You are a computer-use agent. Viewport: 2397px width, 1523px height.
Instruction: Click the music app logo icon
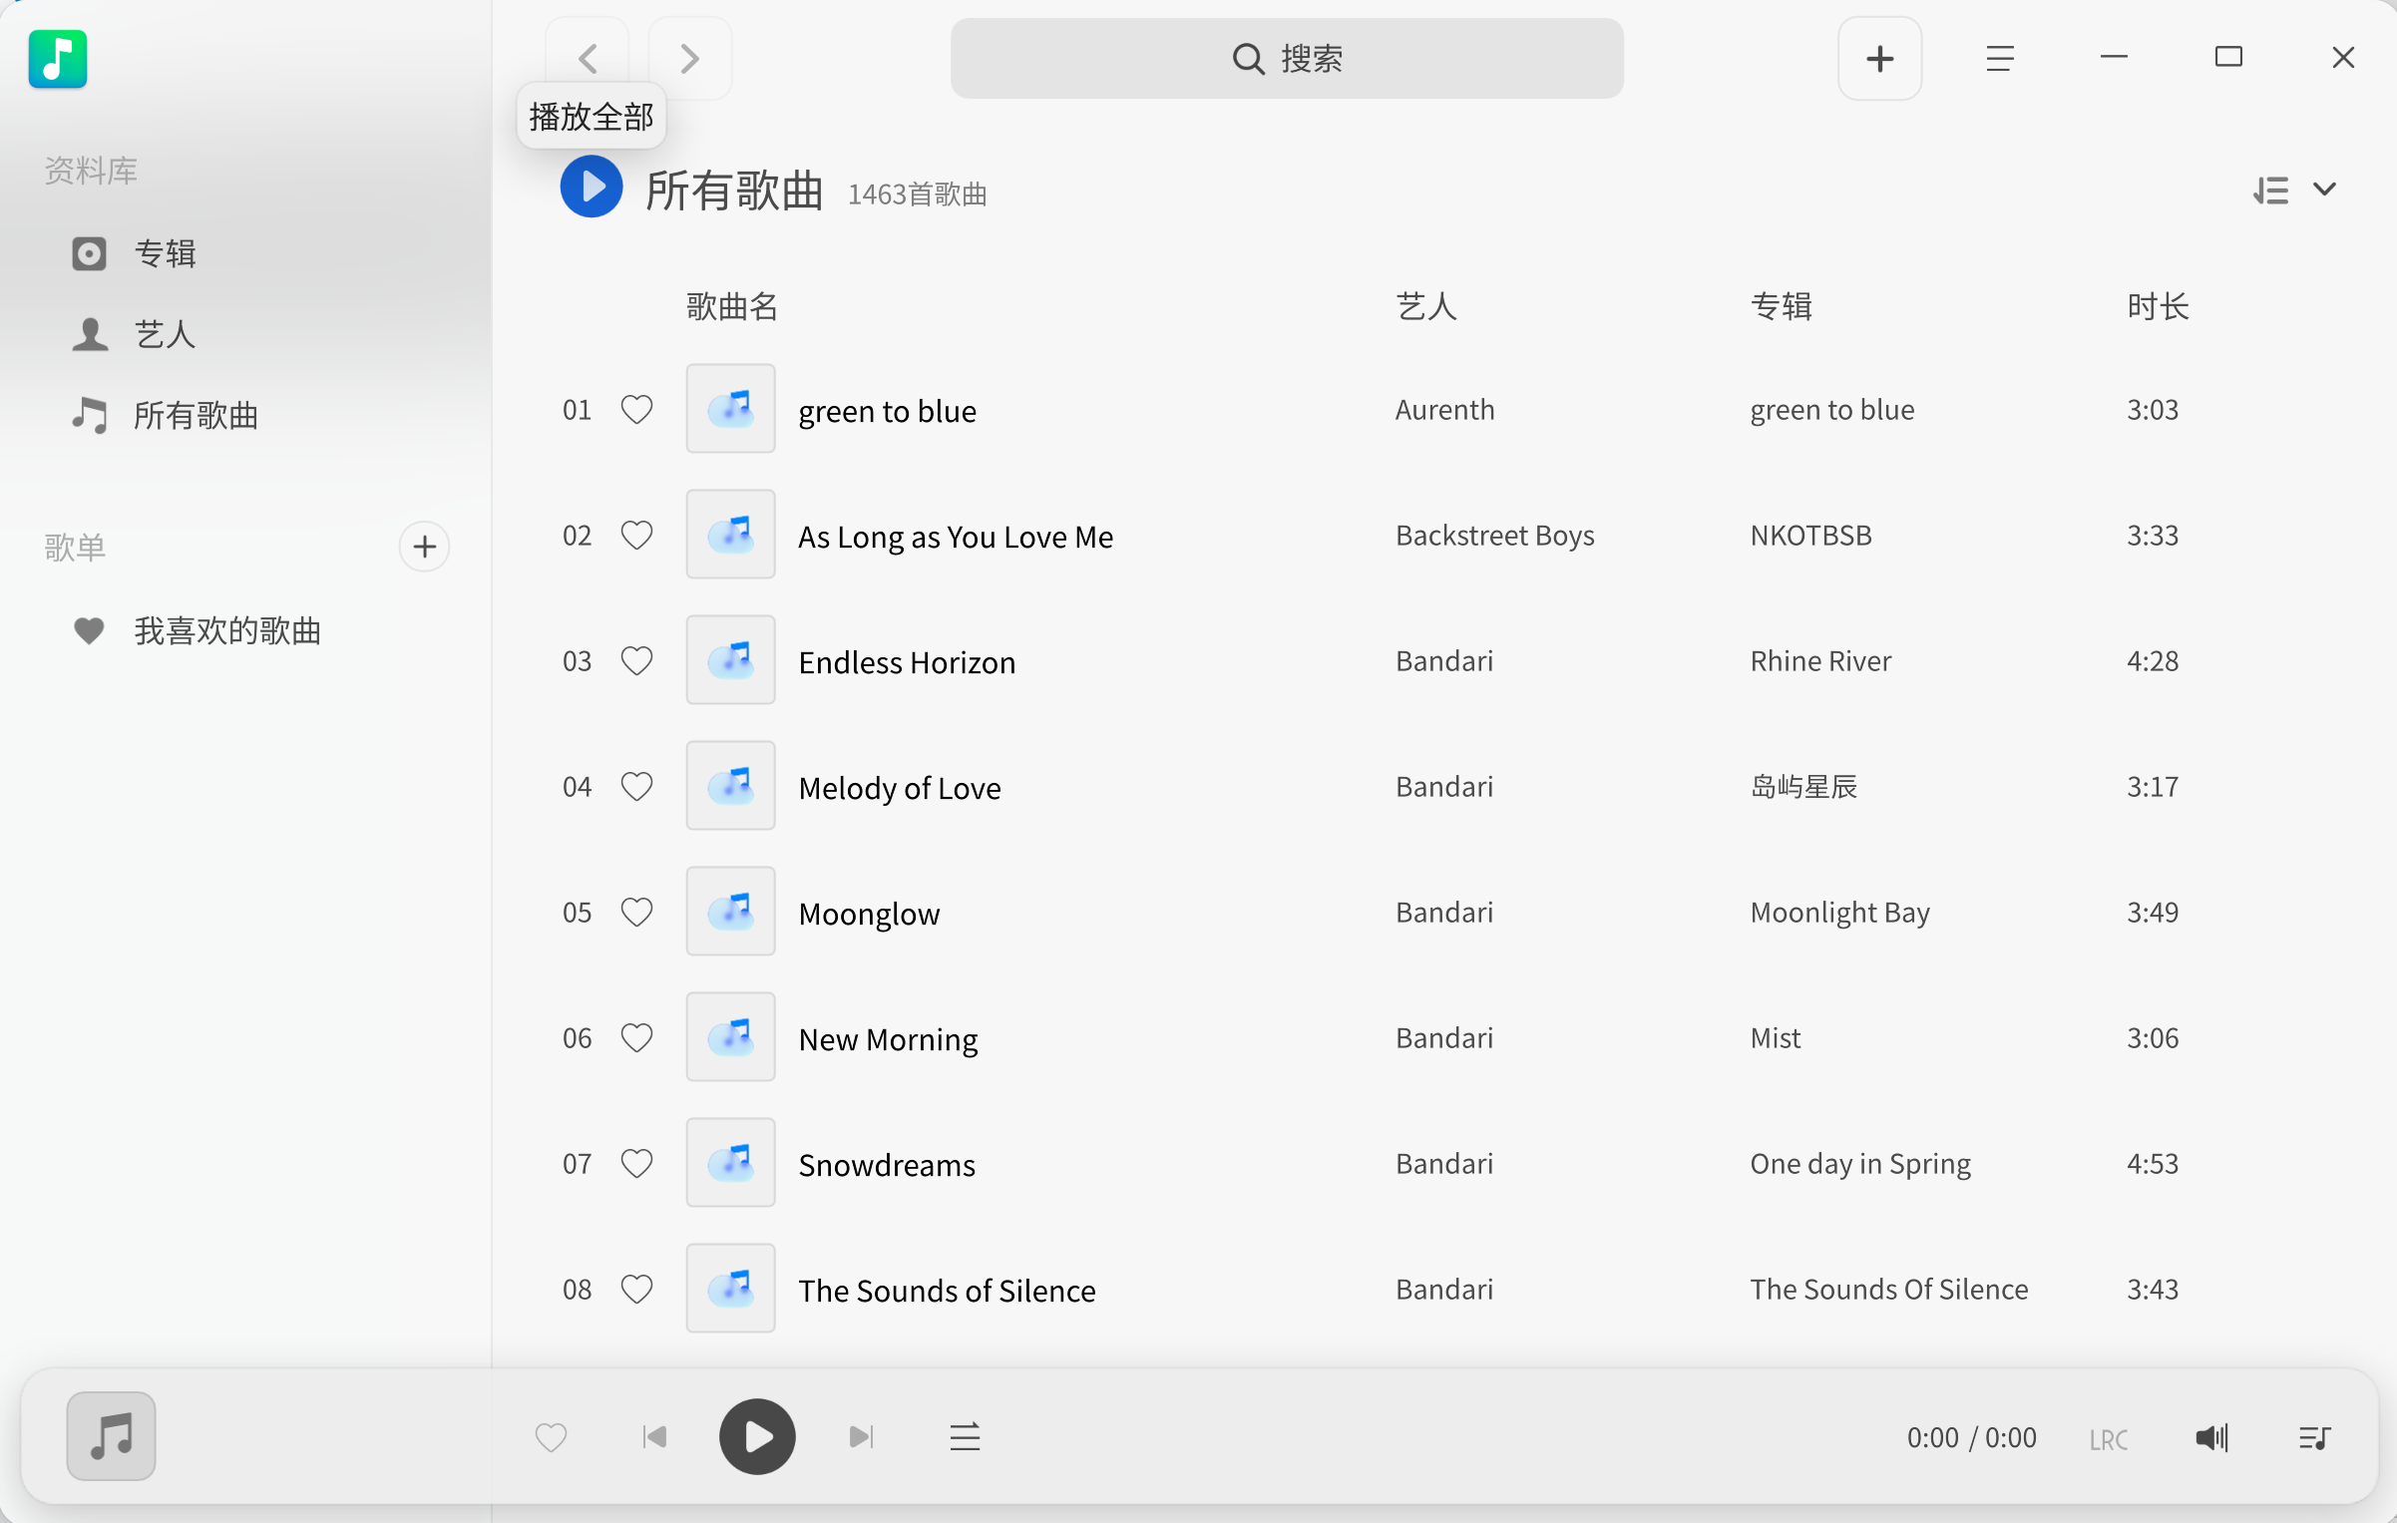coord(58,59)
